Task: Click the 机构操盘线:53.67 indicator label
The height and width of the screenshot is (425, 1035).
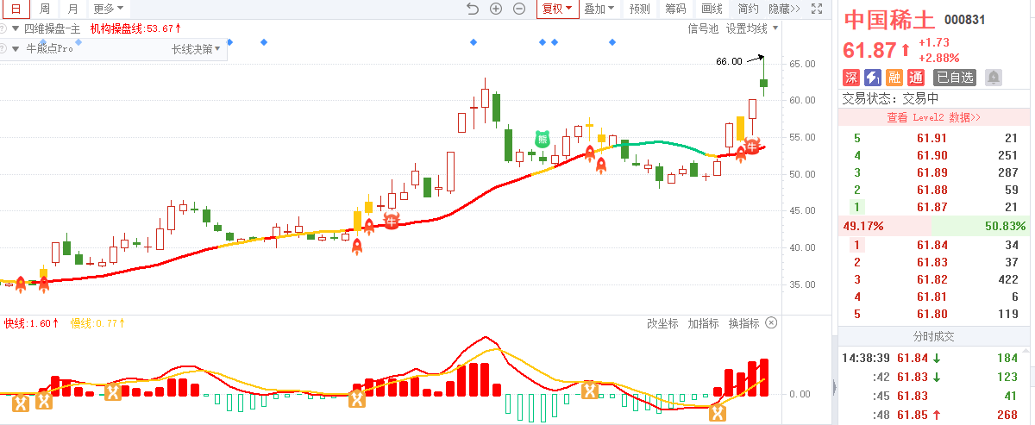Action: click(136, 28)
